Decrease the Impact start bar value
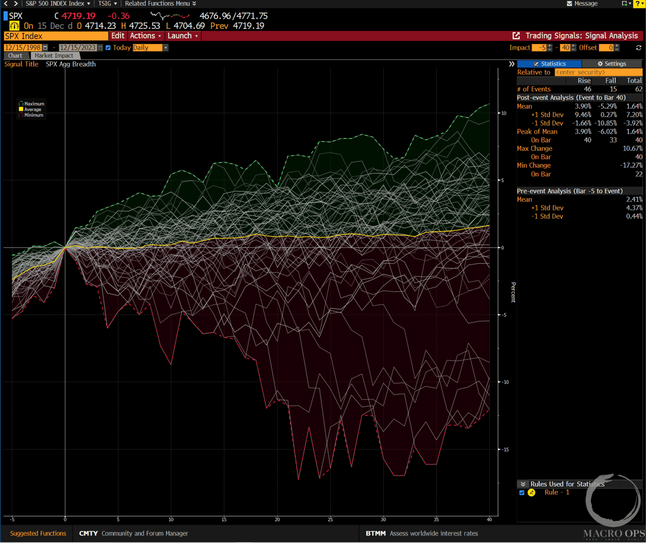The height and width of the screenshot is (543, 646). point(550,49)
